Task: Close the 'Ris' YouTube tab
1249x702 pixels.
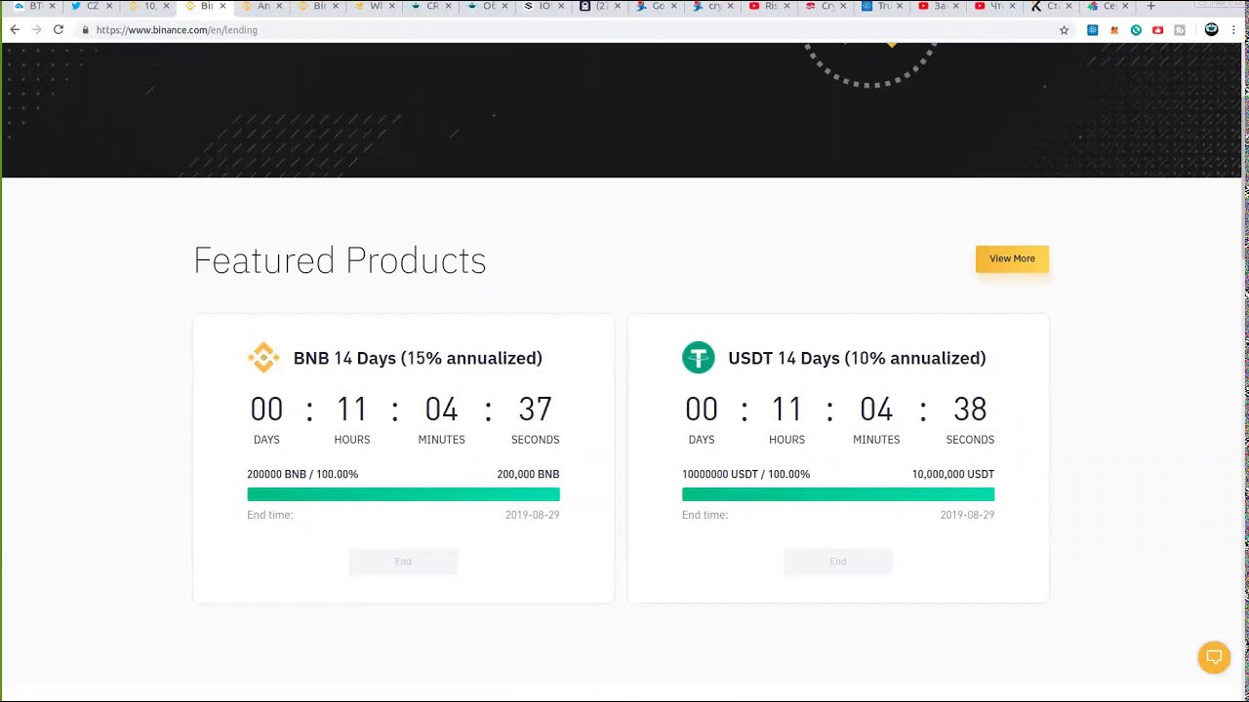Action: tap(787, 6)
